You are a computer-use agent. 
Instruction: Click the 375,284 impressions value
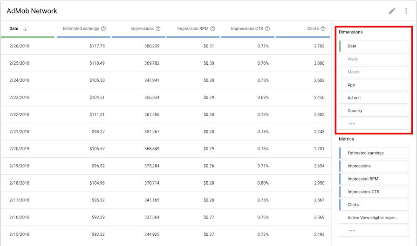(x=152, y=166)
